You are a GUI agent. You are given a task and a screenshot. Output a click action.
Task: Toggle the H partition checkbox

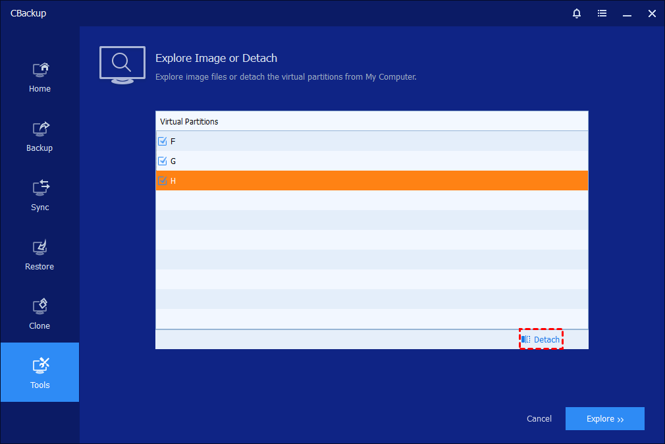coord(163,180)
